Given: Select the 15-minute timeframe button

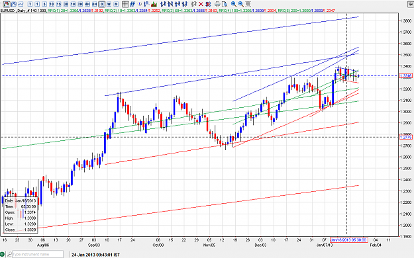Looking at the screenshot, I should (x=58, y=4).
